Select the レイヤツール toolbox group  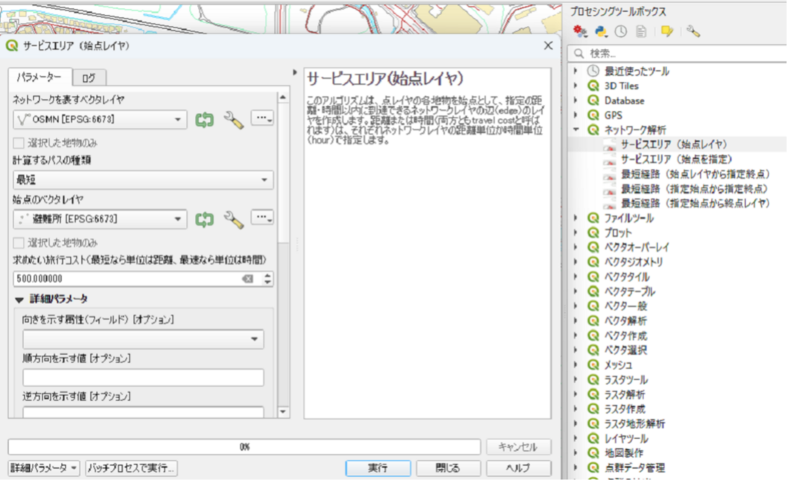point(626,438)
